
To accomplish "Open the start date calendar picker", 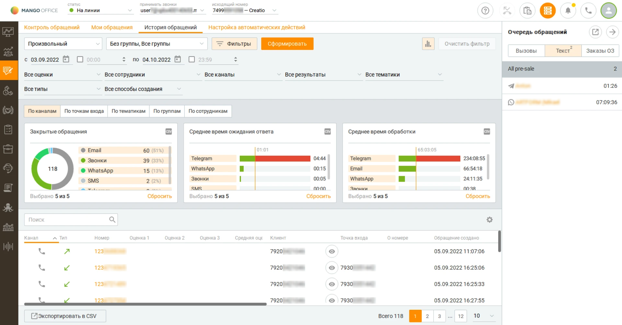I will (66, 59).
